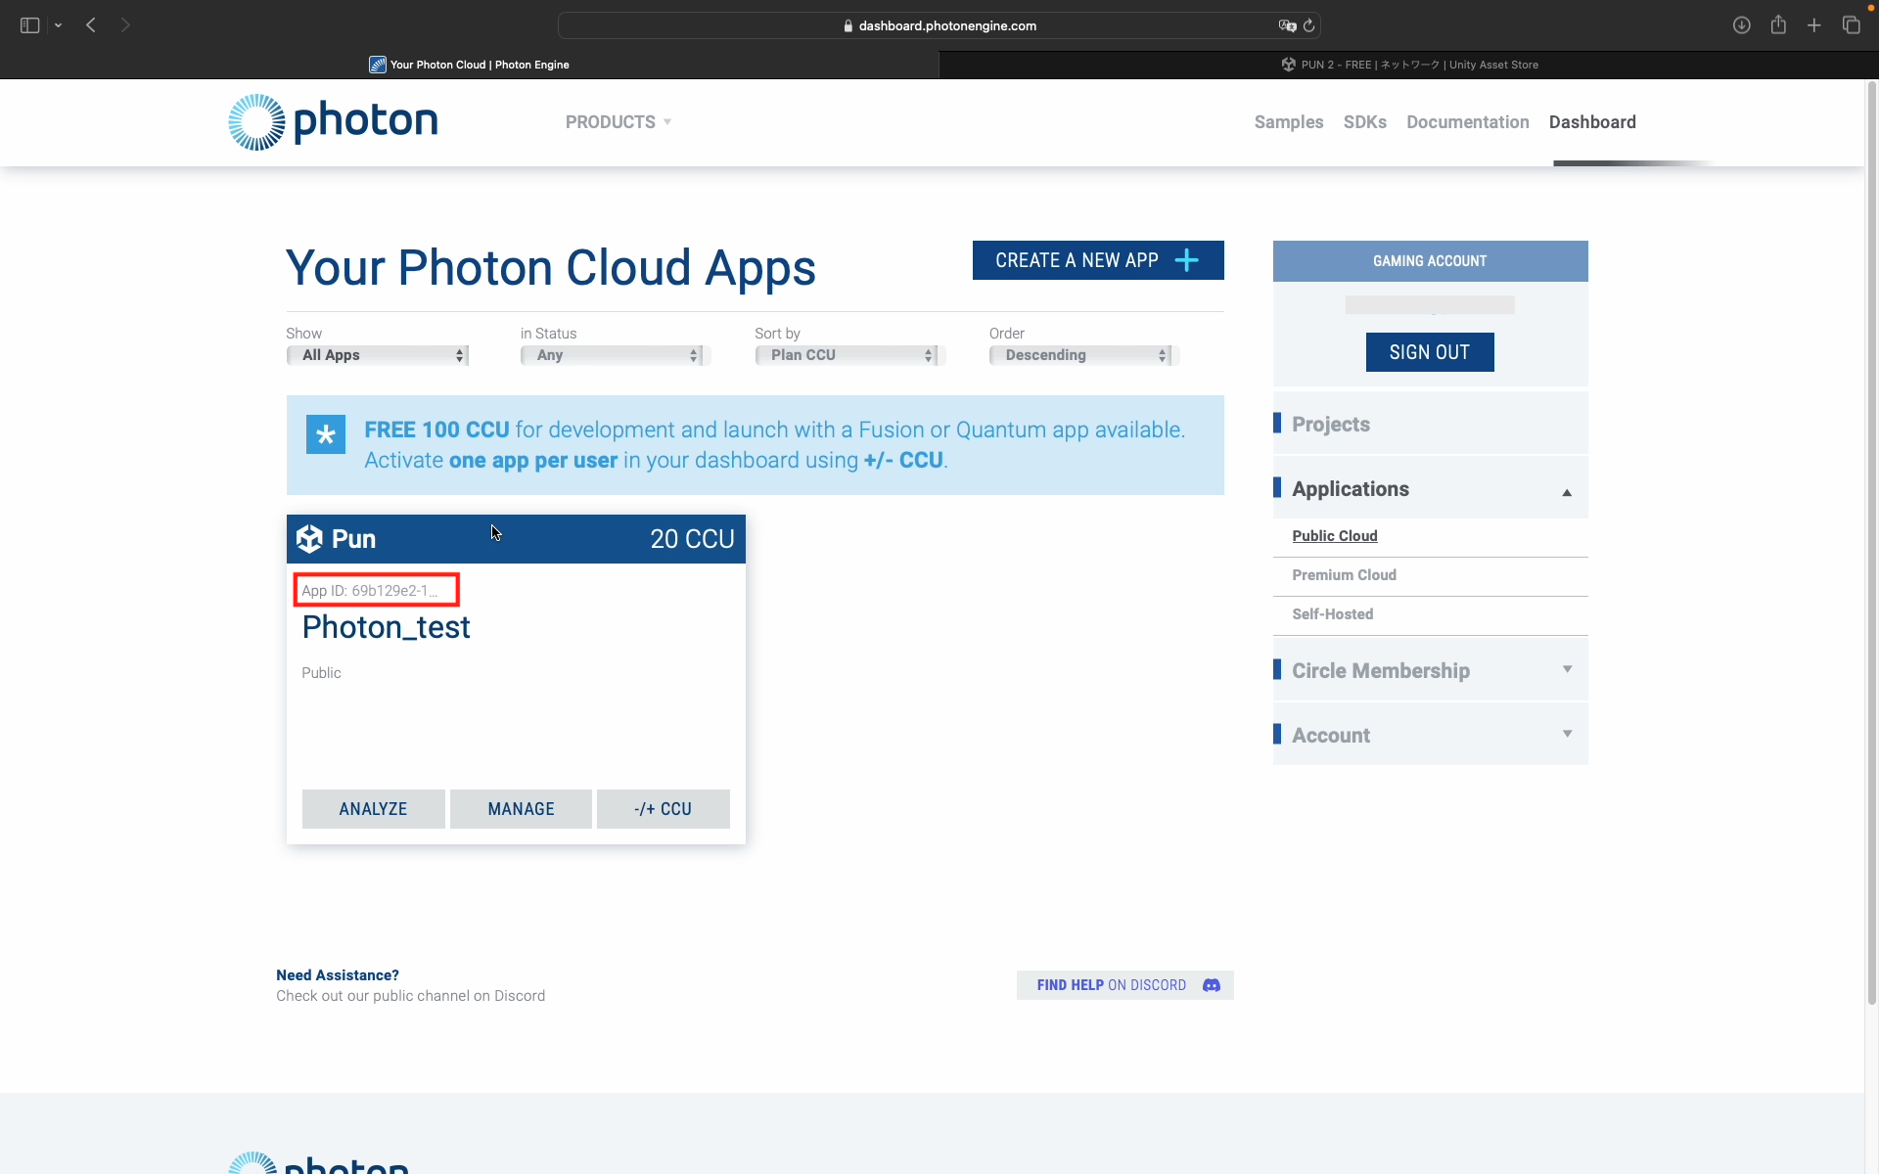Open the Sort by Plan CCU dropdown
The width and height of the screenshot is (1879, 1174).
(848, 355)
